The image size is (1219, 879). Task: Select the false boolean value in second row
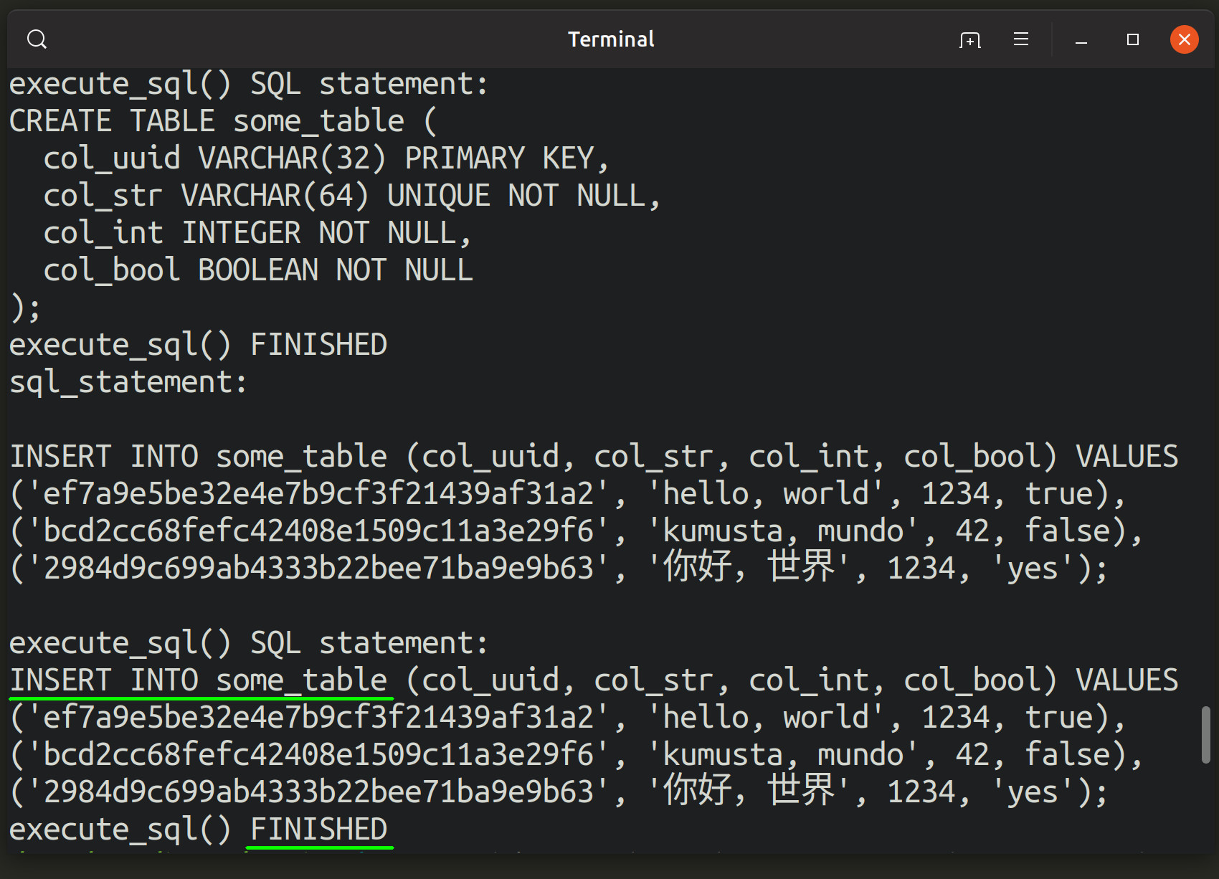tap(1068, 530)
